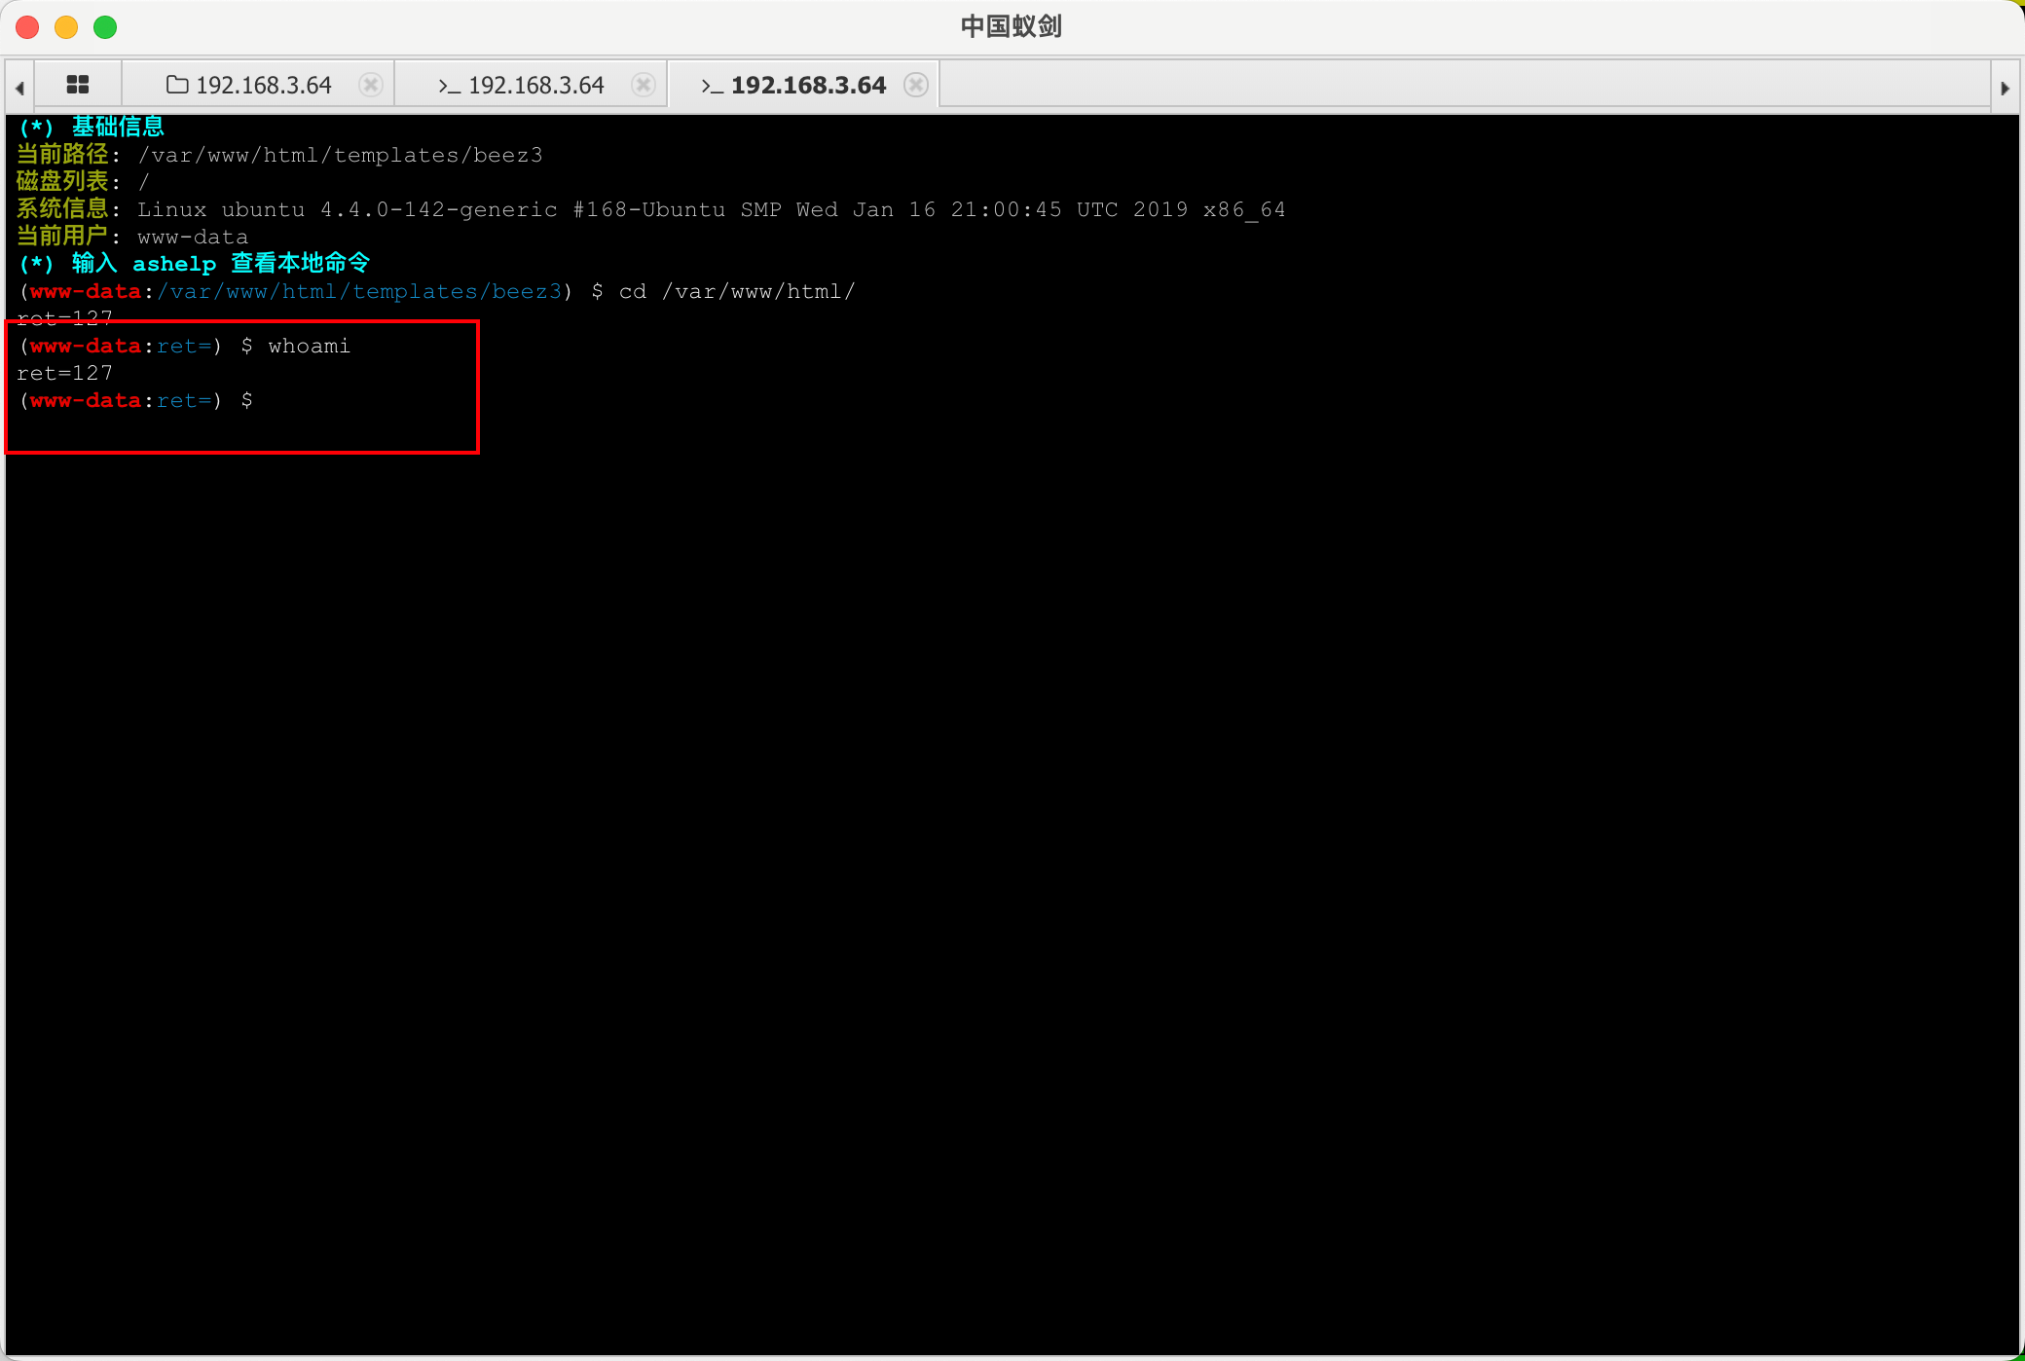Viewport: 2025px width, 1361px height.
Task: Click the right tab scroll arrow
Action: [2005, 88]
